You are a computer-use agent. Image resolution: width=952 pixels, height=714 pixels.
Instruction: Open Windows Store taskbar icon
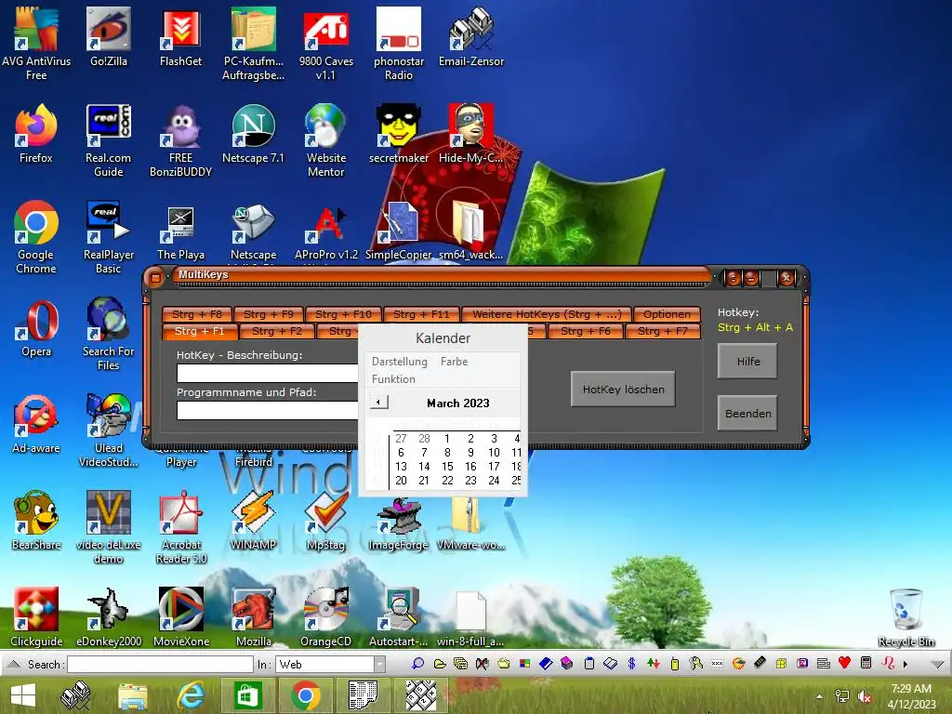pyautogui.click(x=247, y=695)
